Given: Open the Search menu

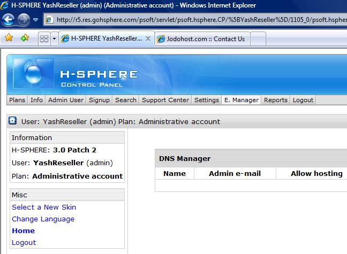Looking at the screenshot, I should click(x=126, y=100).
